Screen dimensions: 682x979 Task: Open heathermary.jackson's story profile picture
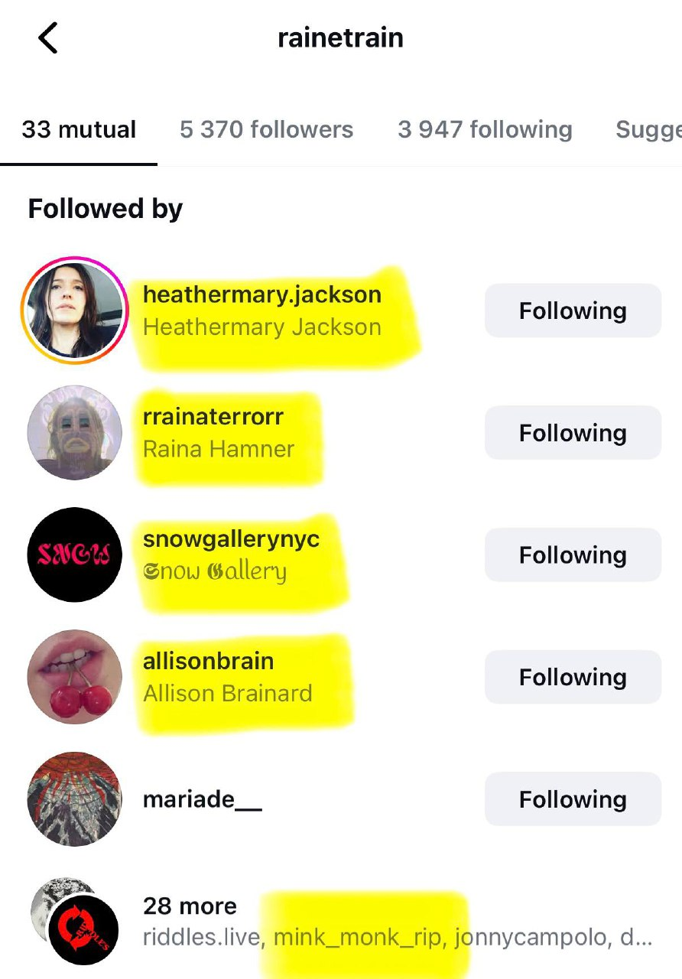pos(75,310)
